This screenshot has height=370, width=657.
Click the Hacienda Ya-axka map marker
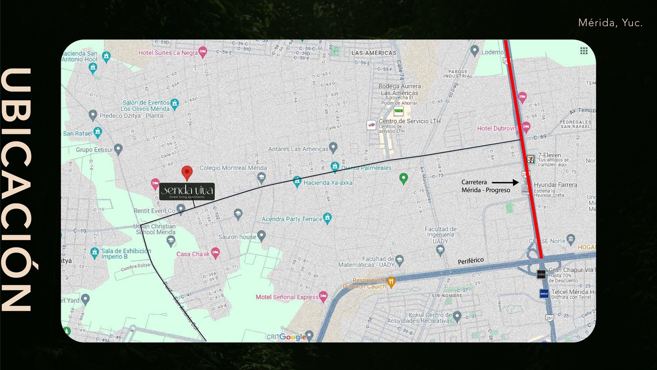(x=297, y=180)
